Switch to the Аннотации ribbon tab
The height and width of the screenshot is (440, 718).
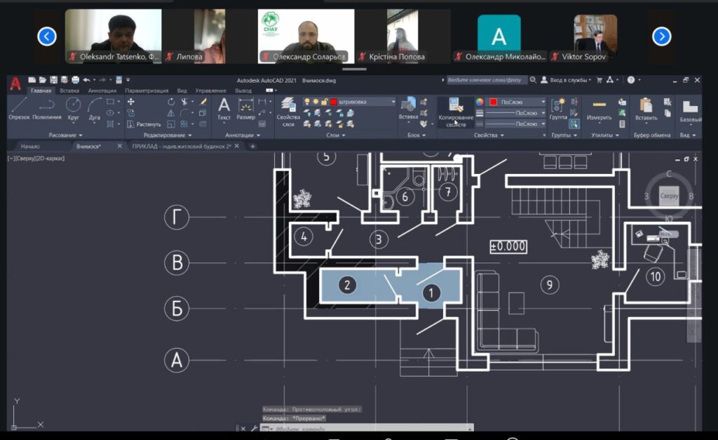102,91
